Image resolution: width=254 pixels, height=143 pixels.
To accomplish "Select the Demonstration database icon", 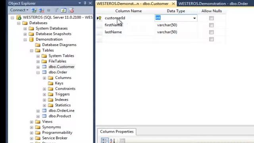I will tap(31, 39).
